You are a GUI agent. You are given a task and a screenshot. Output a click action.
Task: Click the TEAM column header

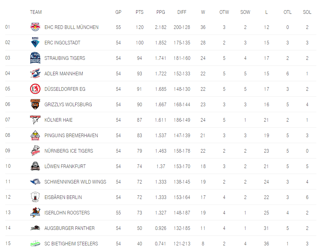point(36,12)
